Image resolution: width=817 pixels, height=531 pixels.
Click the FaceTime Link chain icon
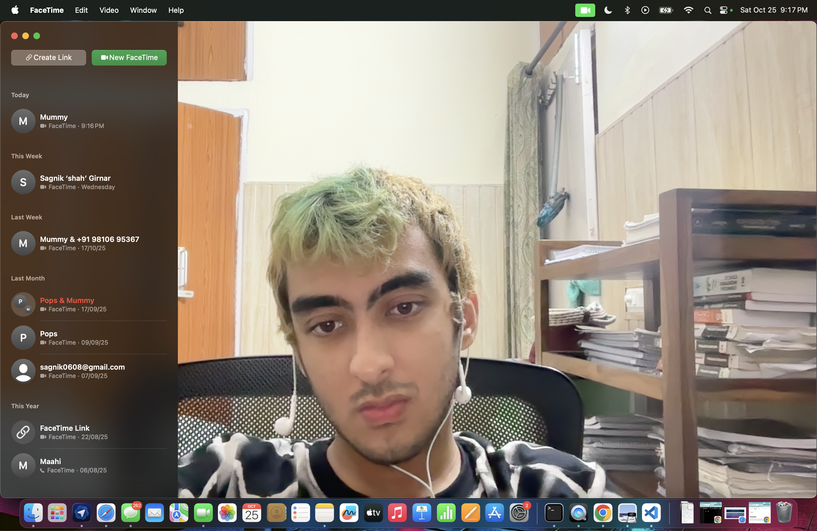coord(23,432)
